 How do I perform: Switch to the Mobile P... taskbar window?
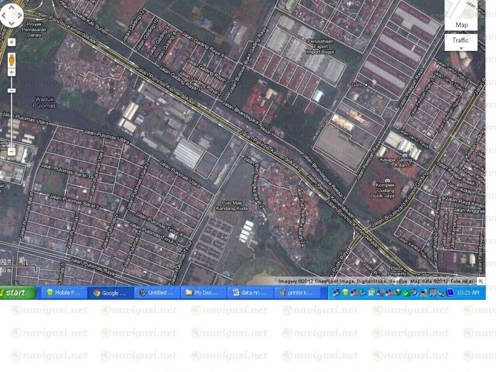[62, 293]
